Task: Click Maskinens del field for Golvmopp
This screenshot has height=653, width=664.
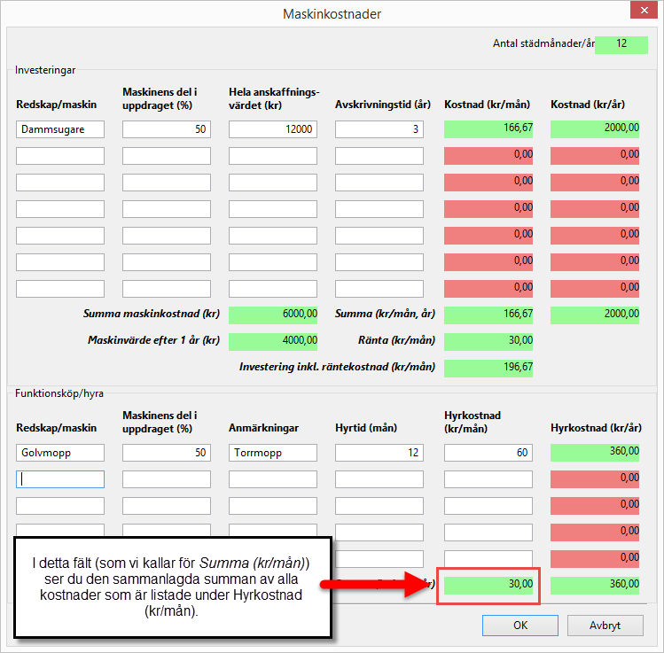Action: pos(167,453)
